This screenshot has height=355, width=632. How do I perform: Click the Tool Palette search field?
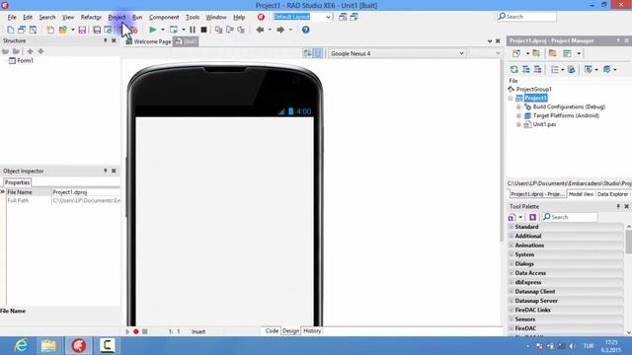tap(570, 217)
